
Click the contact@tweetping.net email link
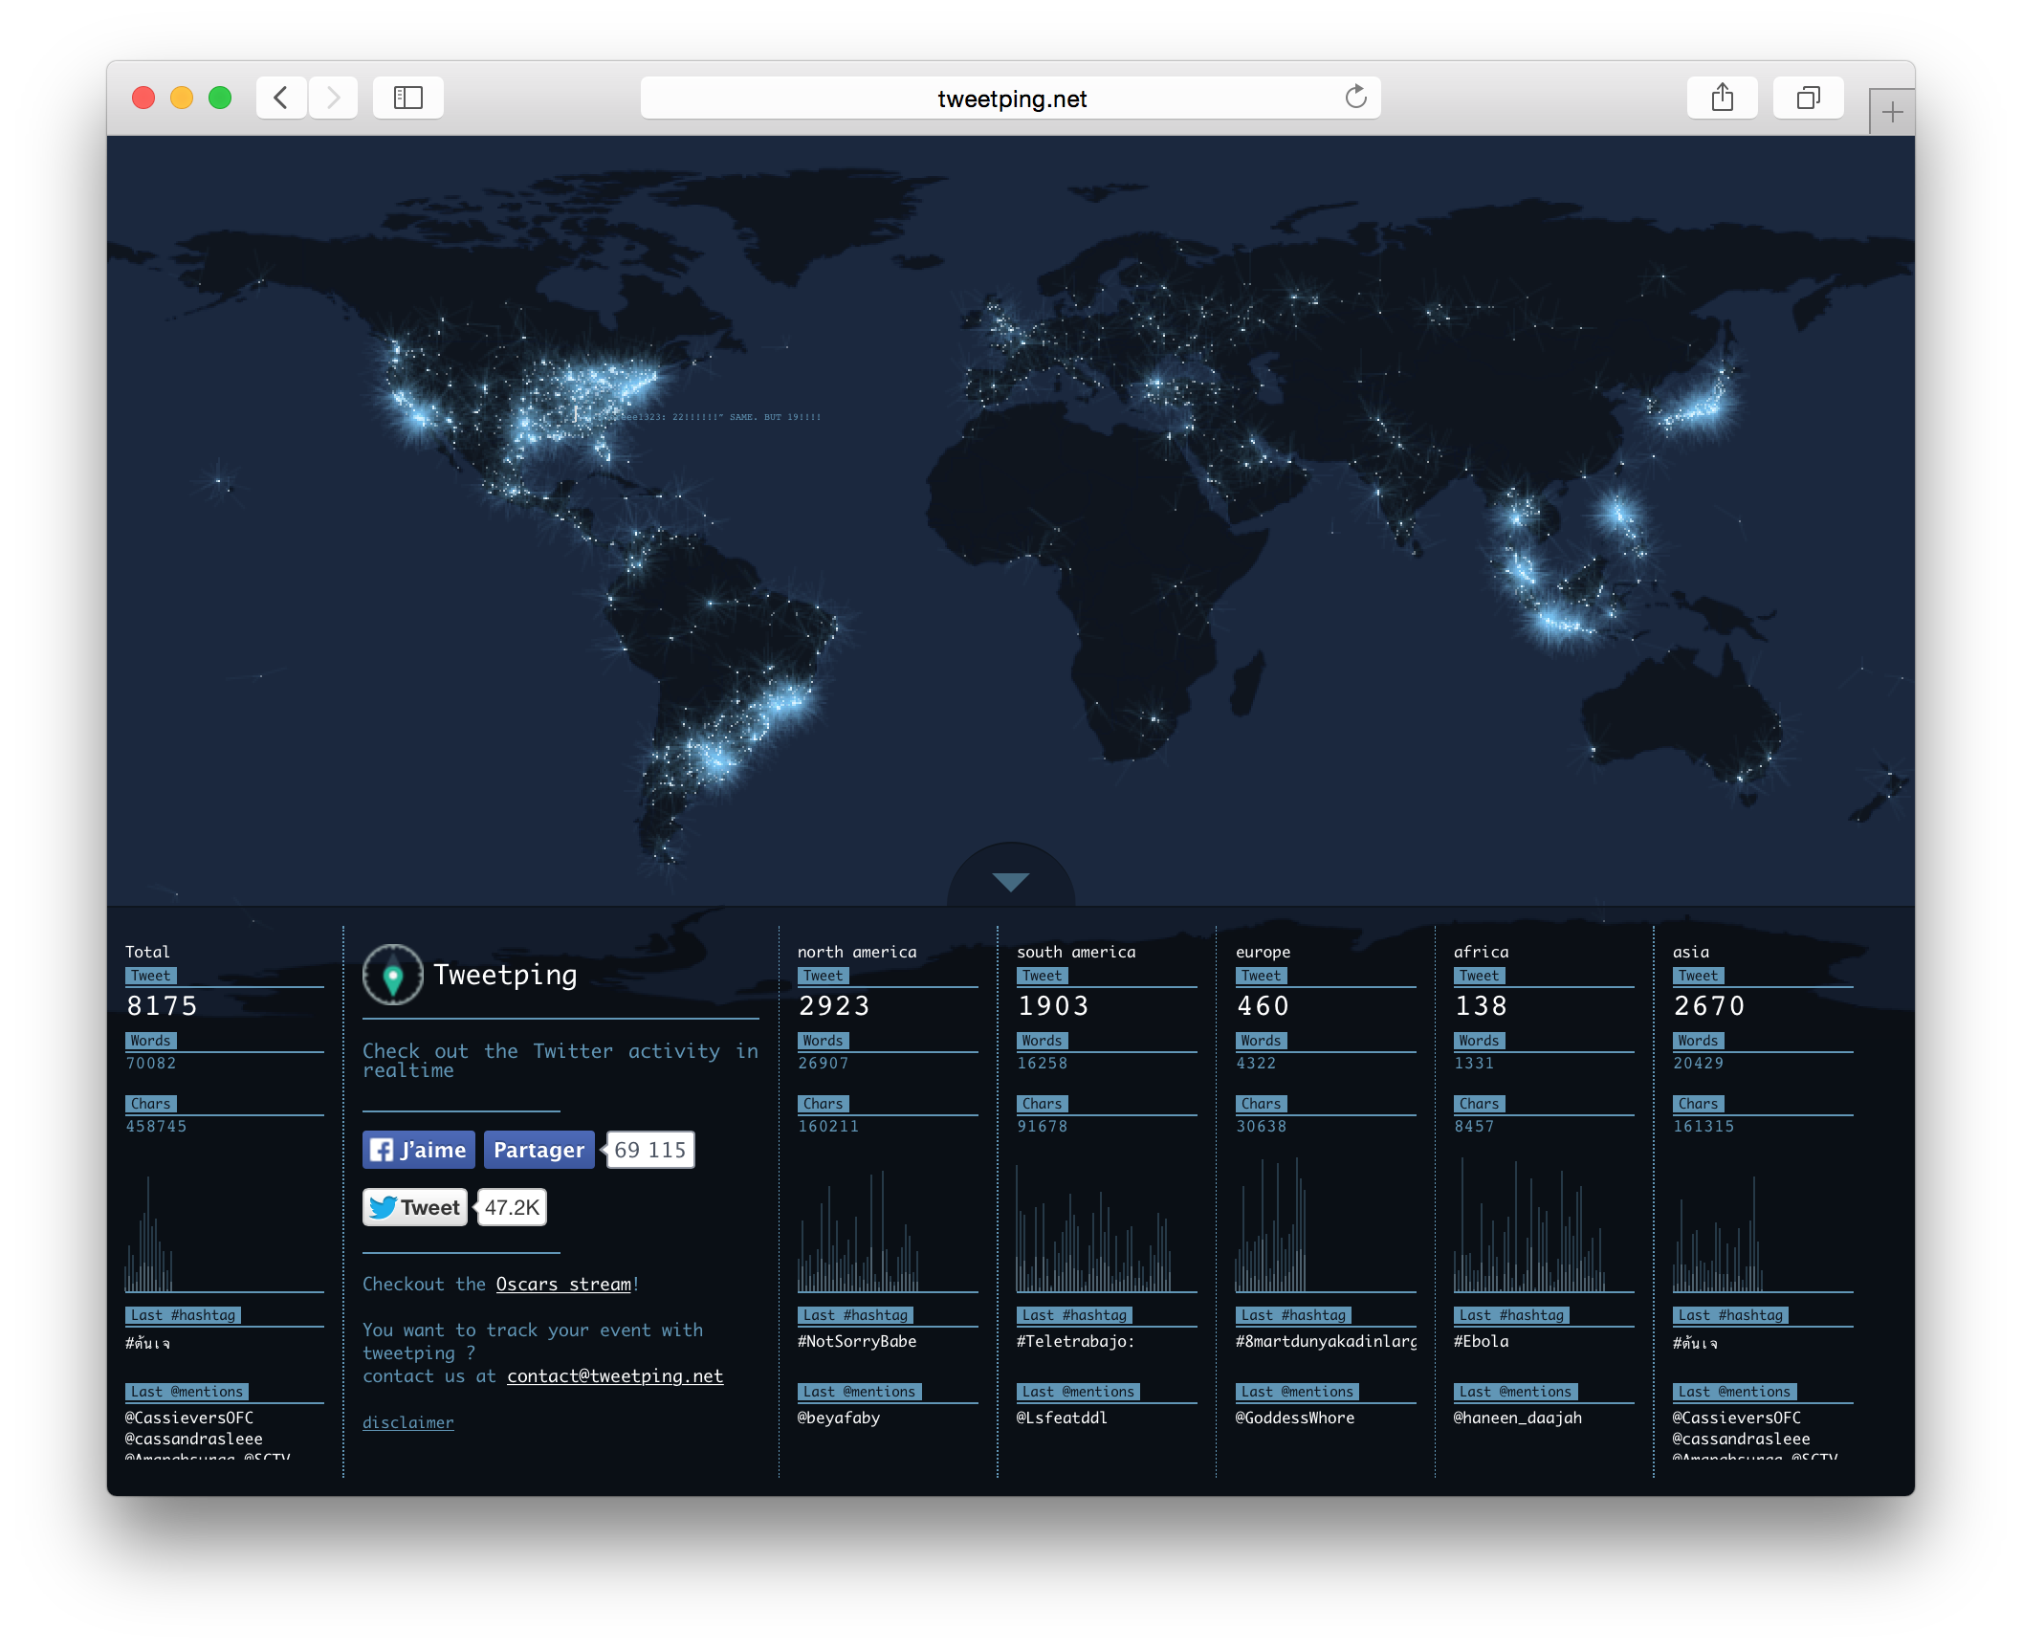click(615, 1375)
